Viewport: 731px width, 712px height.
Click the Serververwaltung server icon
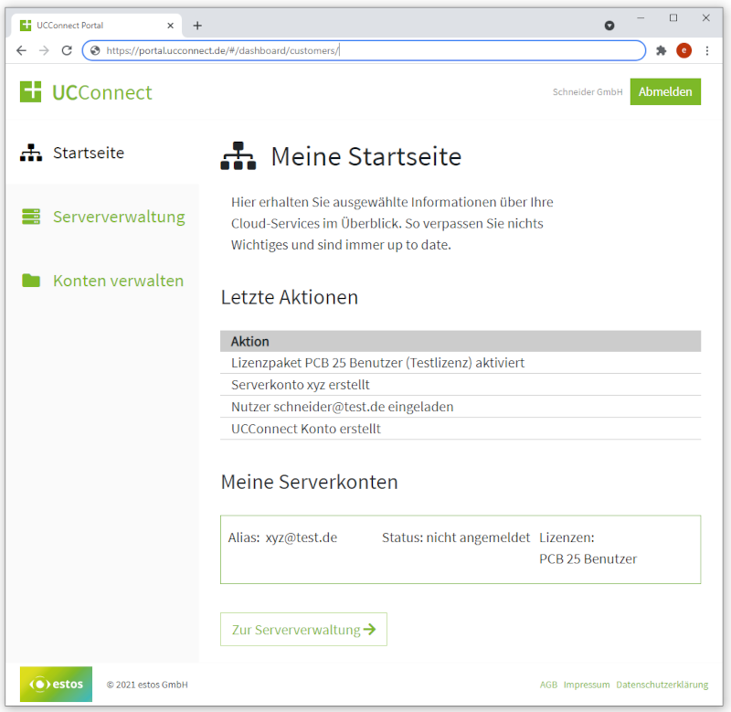pos(31,217)
